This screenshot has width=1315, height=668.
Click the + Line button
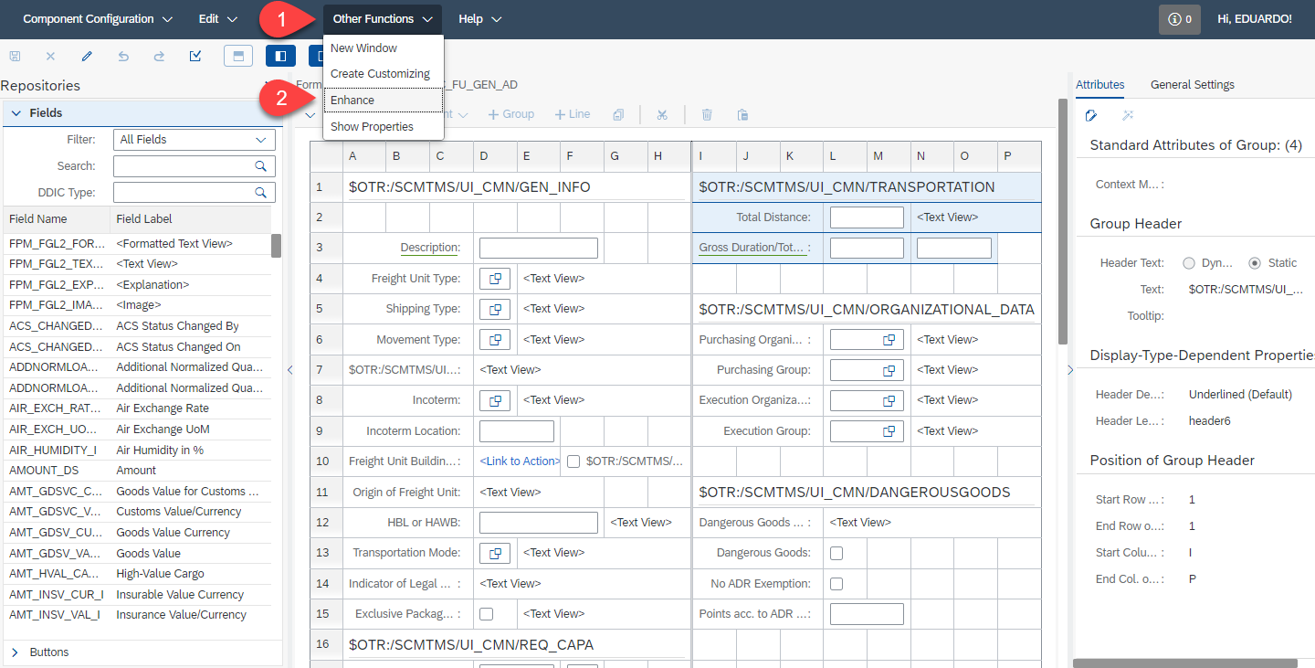click(x=573, y=114)
